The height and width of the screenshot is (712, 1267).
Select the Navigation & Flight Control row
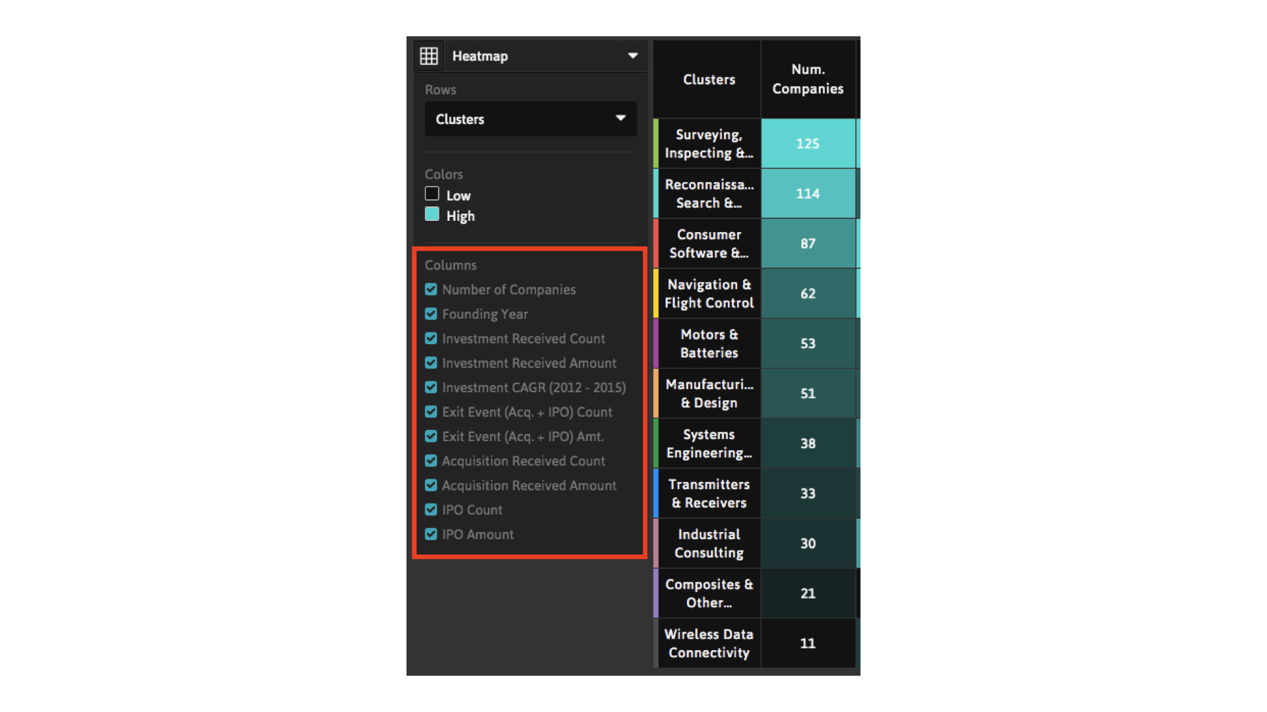coord(709,294)
